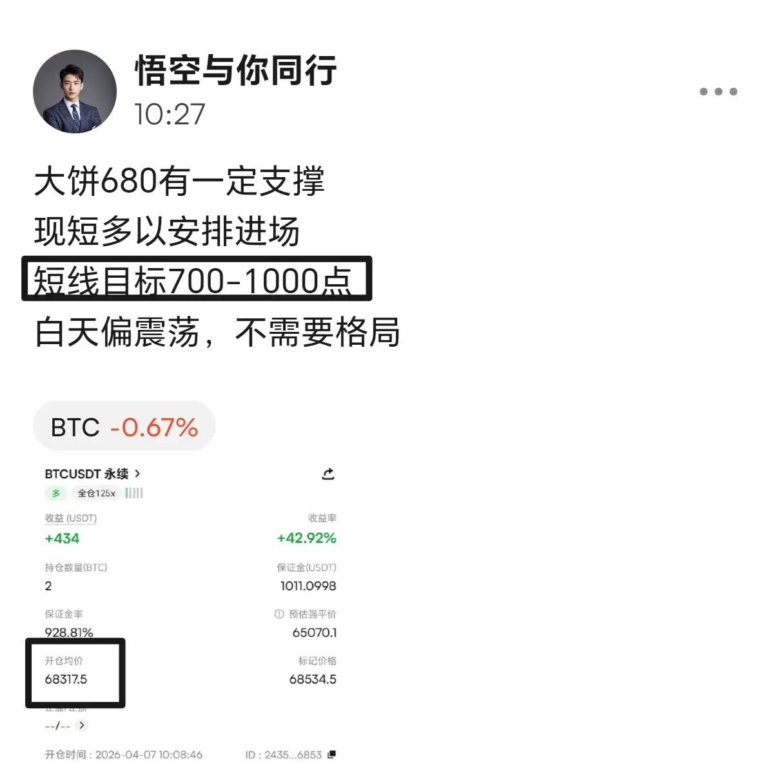This screenshot has width=773, height=763.
Task: Tap the highlighted 短线目标700-1000点 text line
Action: click(x=192, y=281)
